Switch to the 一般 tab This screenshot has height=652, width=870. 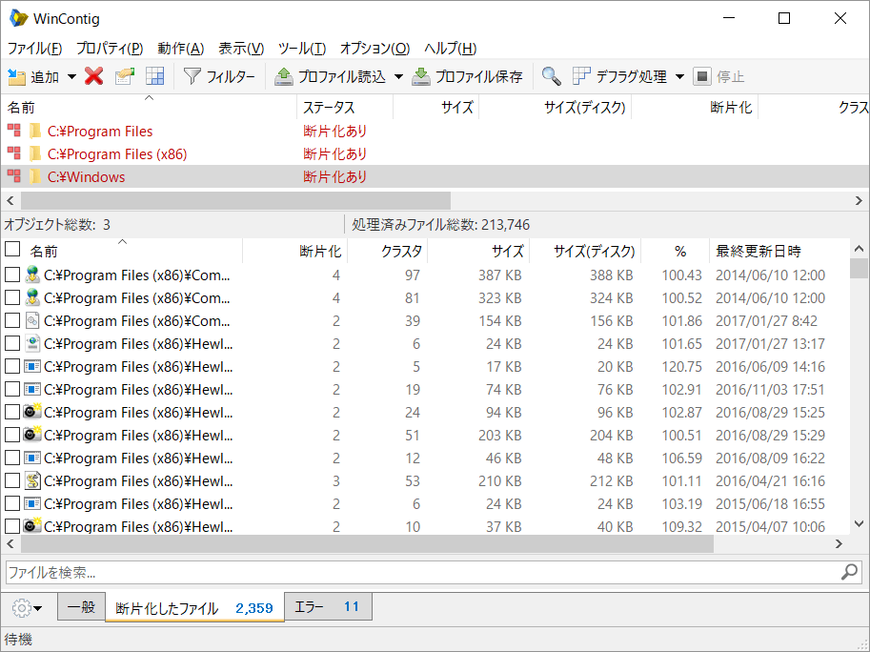pyautogui.click(x=81, y=606)
